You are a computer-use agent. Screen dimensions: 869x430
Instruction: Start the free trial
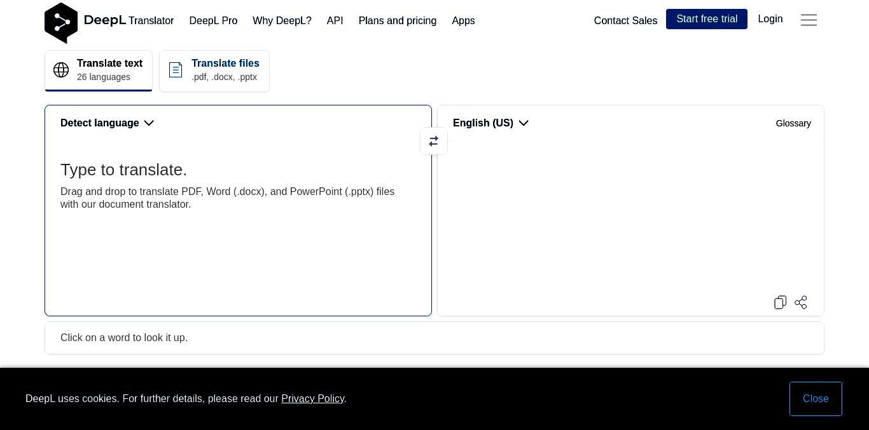click(707, 19)
